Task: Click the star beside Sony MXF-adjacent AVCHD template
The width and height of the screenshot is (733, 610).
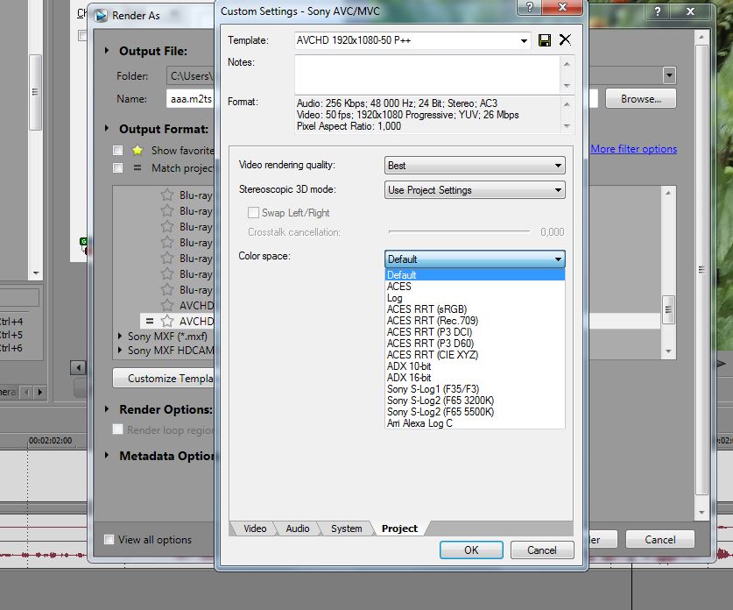Action: click(166, 322)
